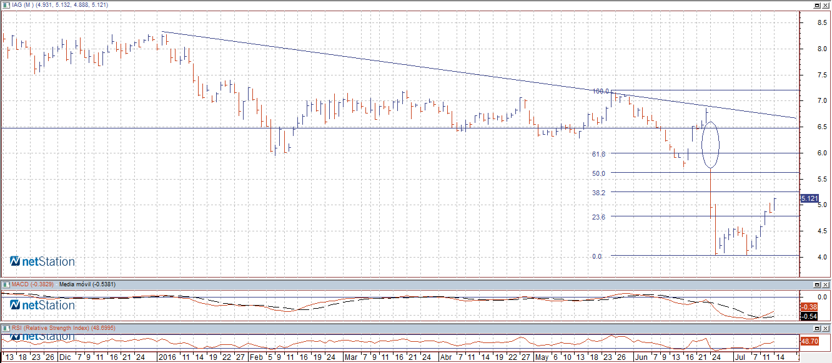Click the Feb label on the date axis
Image resolution: width=832 pixels, height=363 pixels.
coord(256,358)
